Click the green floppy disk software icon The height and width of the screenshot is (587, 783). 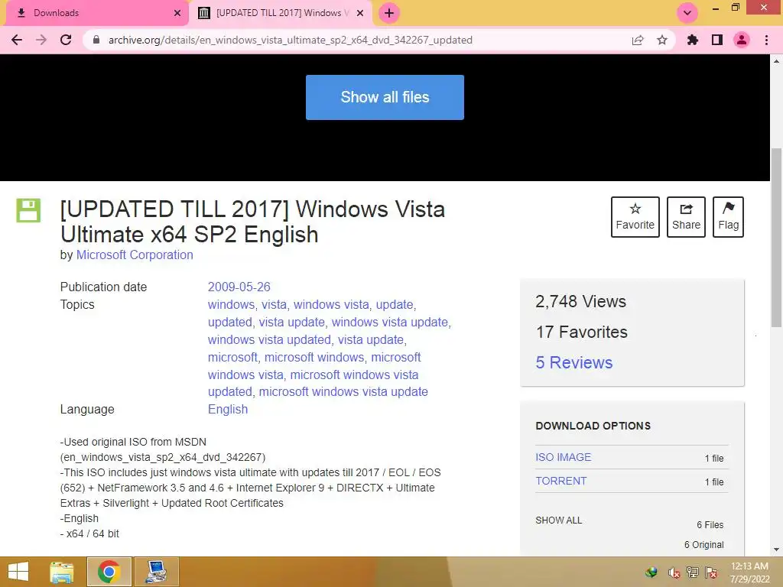pyautogui.click(x=28, y=210)
